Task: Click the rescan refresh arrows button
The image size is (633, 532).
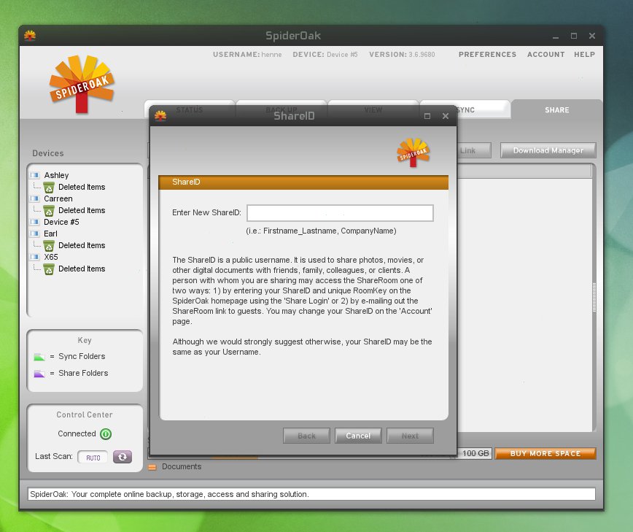Action: tap(123, 456)
